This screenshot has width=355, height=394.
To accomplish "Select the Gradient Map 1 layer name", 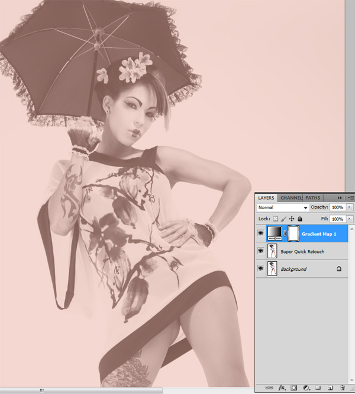I will [319, 234].
